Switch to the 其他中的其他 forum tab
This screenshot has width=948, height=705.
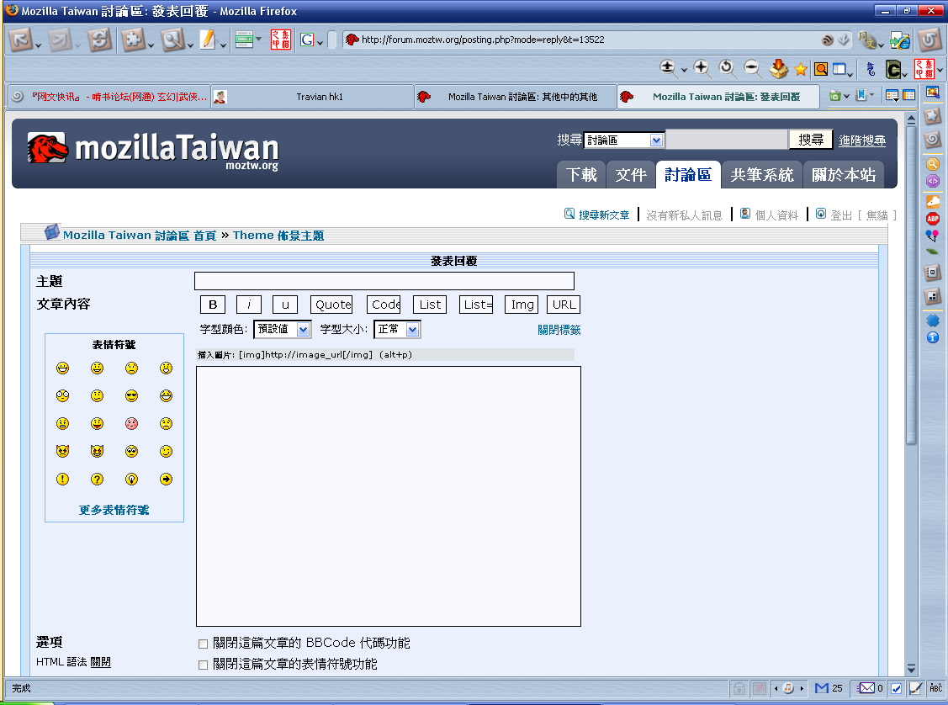coord(516,97)
